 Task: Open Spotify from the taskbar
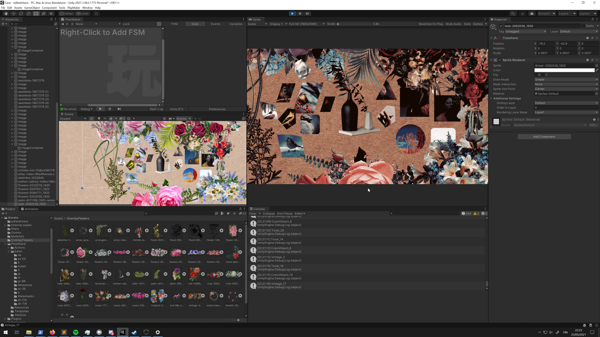[76, 332]
